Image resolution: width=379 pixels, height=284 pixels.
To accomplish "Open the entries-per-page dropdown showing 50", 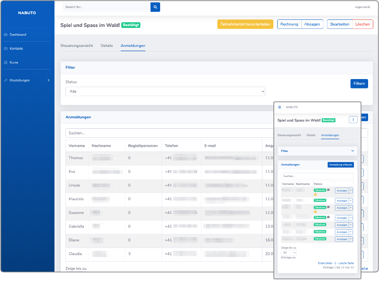I will [x=289, y=253].
